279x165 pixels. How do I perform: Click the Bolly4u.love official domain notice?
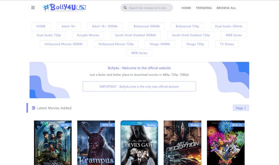click(x=139, y=86)
